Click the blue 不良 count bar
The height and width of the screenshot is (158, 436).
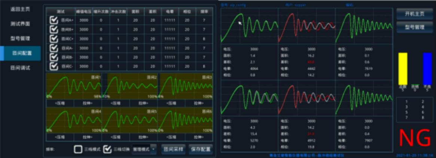tap(427, 69)
